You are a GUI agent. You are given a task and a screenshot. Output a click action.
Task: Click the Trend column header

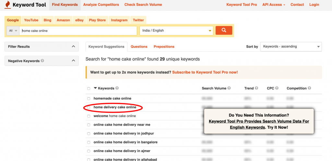click(249, 88)
